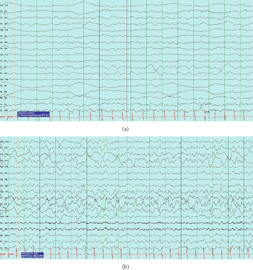Select Fp2 - F4 channel label in panel (b)
The height and width of the screenshot is (270, 253).
pos(4,167)
